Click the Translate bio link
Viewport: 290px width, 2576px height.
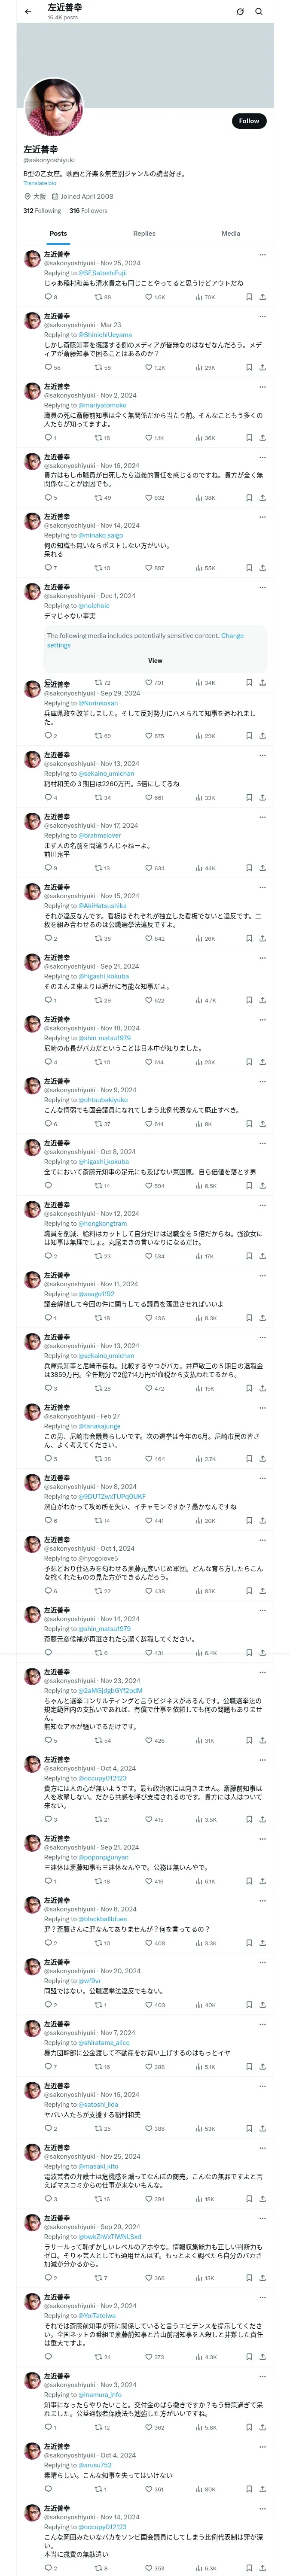pos(40,183)
